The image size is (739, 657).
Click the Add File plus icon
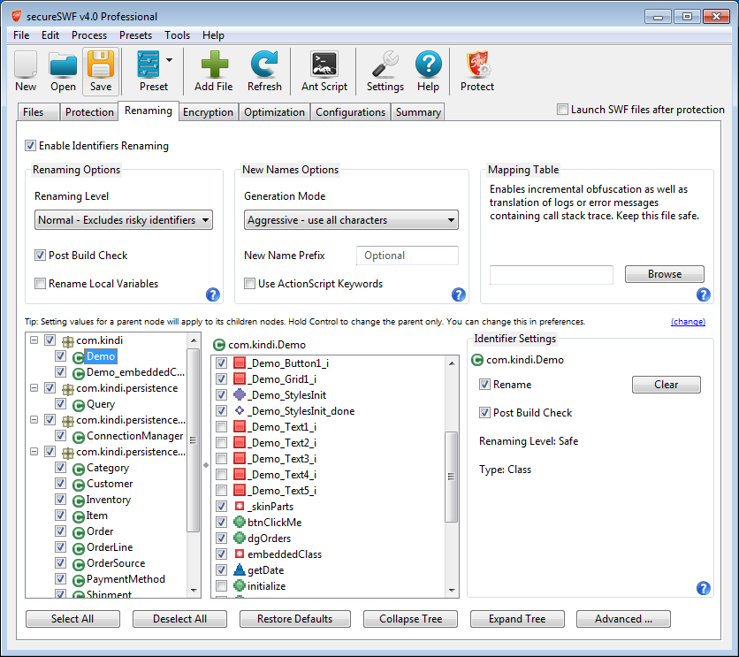pos(213,65)
